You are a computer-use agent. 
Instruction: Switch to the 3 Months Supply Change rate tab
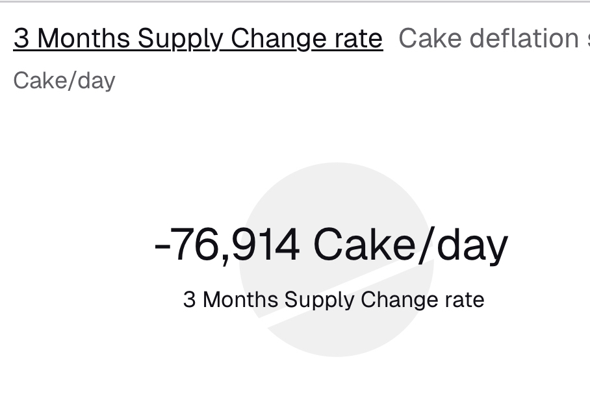click(198, 39)
